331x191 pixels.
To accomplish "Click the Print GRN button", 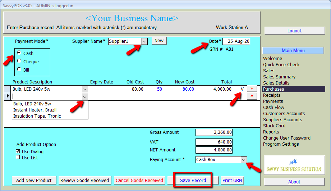I will pyautogui.click(x=232, y=180).
